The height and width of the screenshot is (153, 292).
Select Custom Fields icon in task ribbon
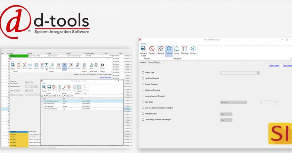[64, 66]
